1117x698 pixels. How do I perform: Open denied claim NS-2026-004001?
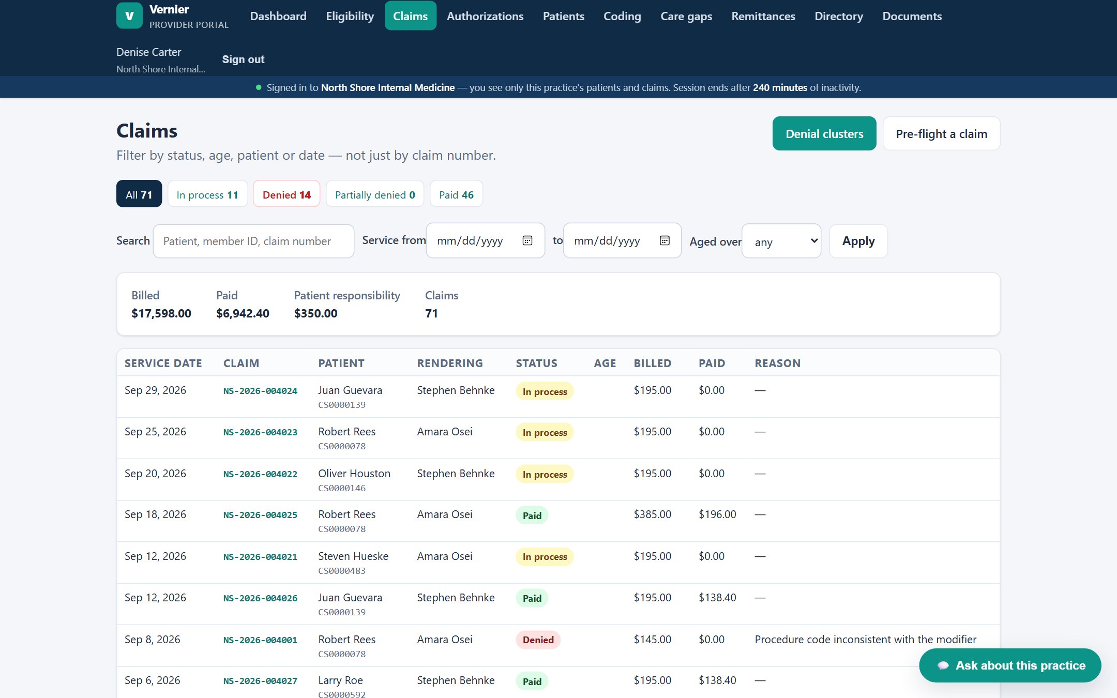[260, 640]
